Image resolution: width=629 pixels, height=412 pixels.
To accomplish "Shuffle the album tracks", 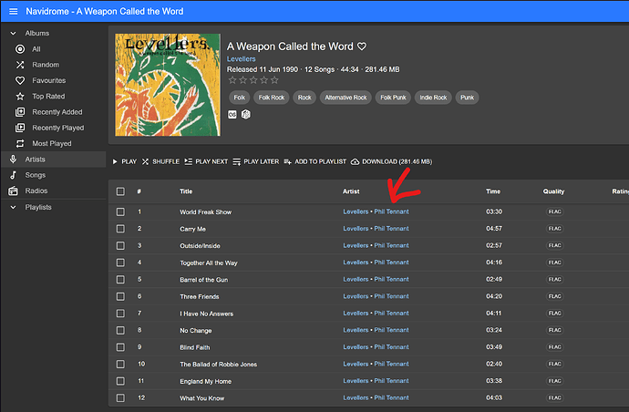I will pos(160,161).
